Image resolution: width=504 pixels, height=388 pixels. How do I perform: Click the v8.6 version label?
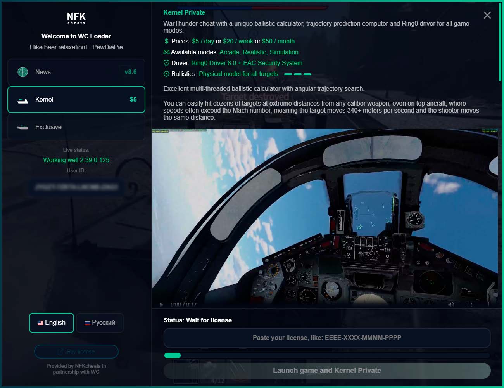tap(131, 72)
